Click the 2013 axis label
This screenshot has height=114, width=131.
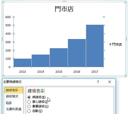[22, 72]
